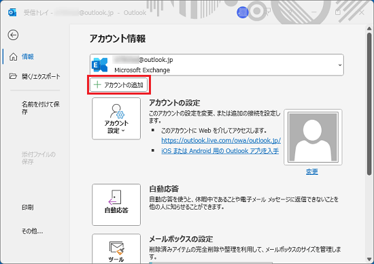The image size is (374, 264).
Task: Click the Outlook app icon in title bar
Action: pyautogui.click(x=12, y=12)
